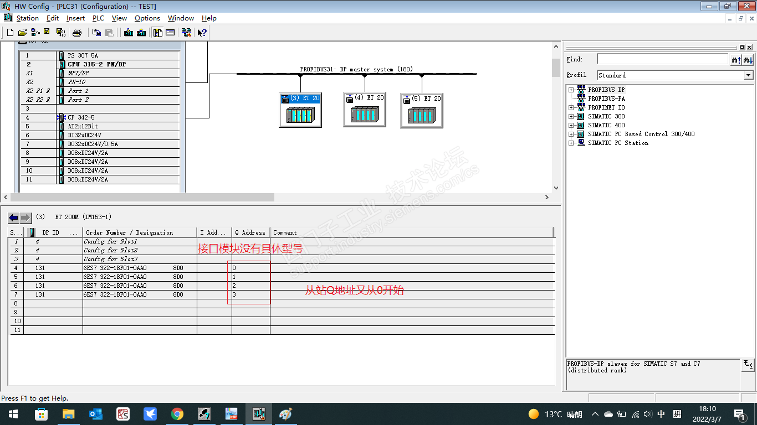757x425 pixels.
Task: Toggle the hardware Catalog toolbar icon
Action: (x=158, y=33)
